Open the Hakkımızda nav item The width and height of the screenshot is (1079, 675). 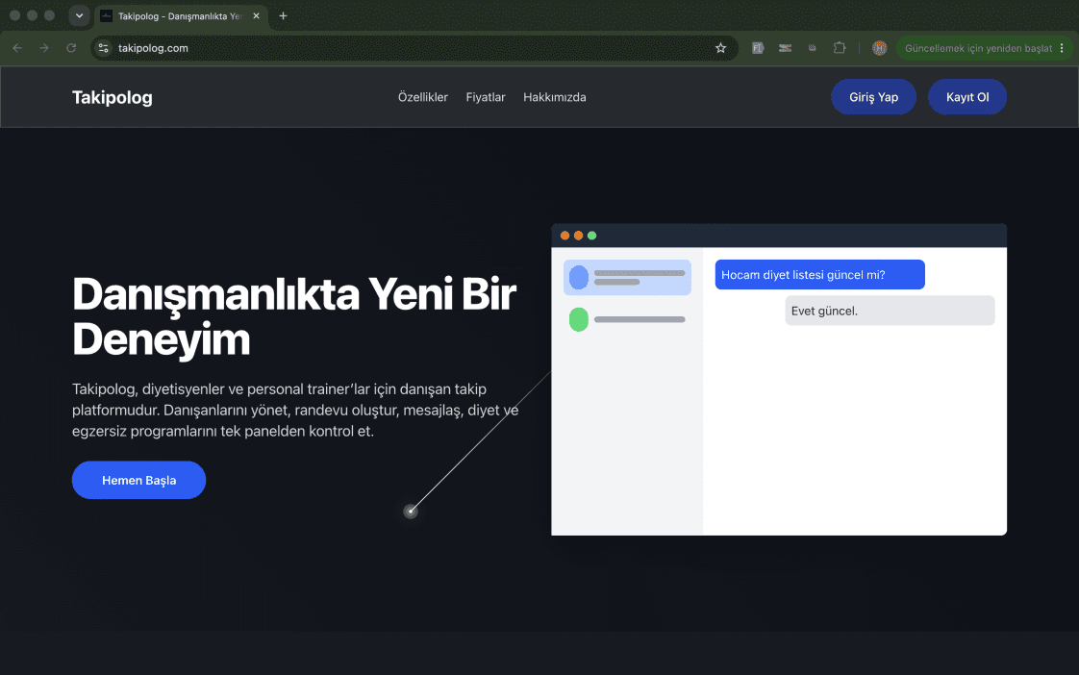555,97
